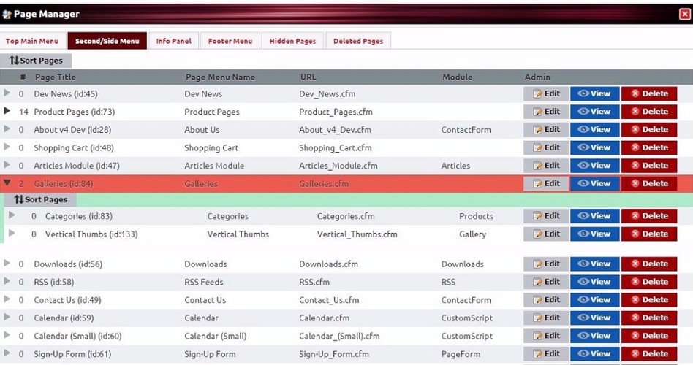Delete the Shopping Cart page

pyautogui.click(x=649, y=147)
